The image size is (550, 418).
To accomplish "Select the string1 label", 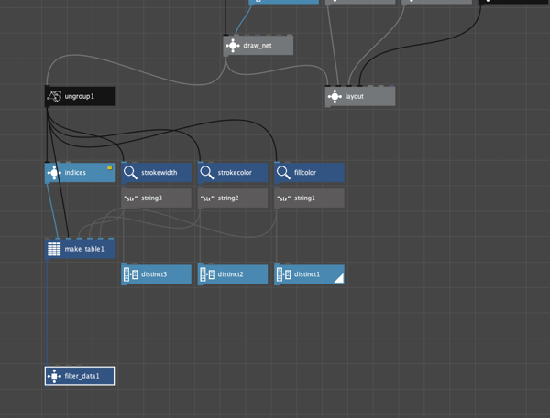I will click(x=304, y=198).
